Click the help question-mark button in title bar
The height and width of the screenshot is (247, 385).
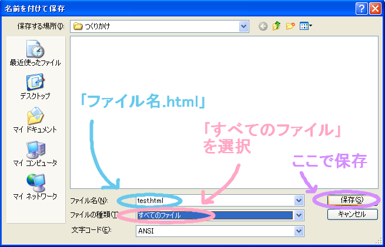coord(361,9)
